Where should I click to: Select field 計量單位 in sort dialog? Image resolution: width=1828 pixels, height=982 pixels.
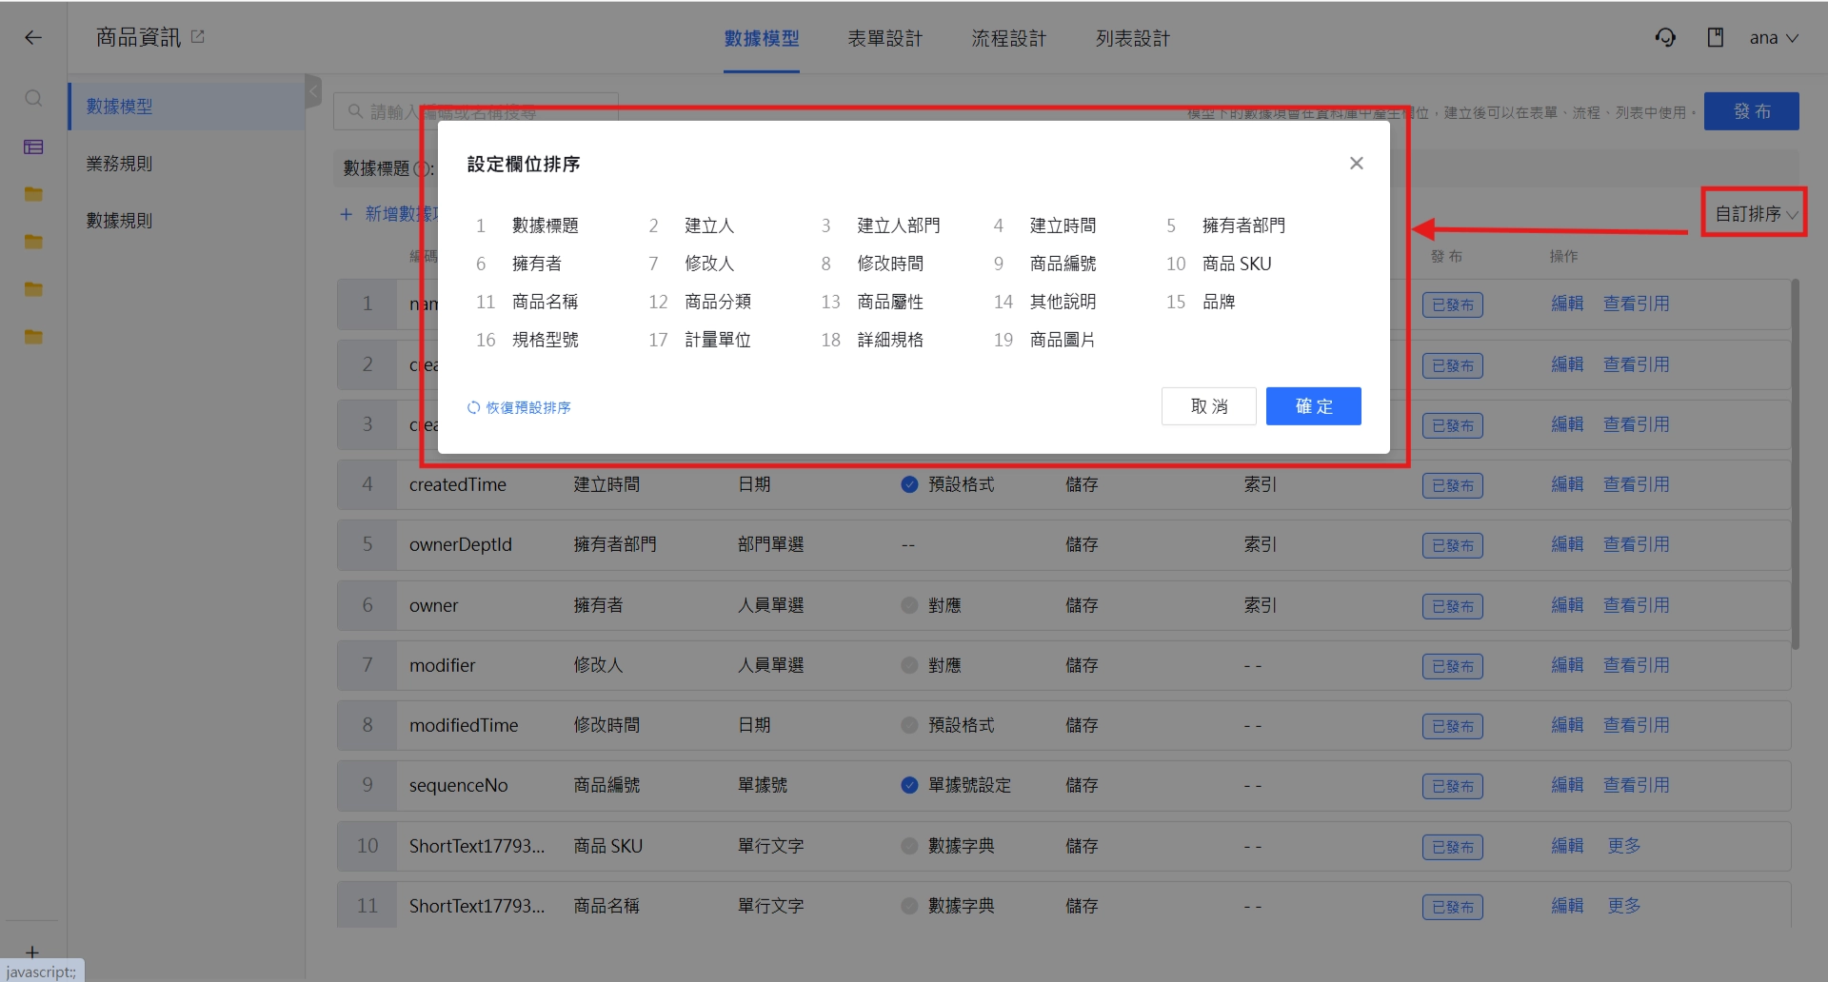pyautogui.click(x=718, y=340)
